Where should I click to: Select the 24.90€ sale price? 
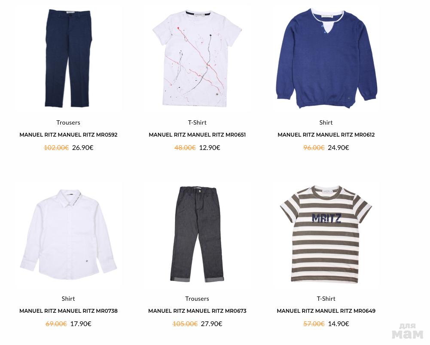pos(339,147)
